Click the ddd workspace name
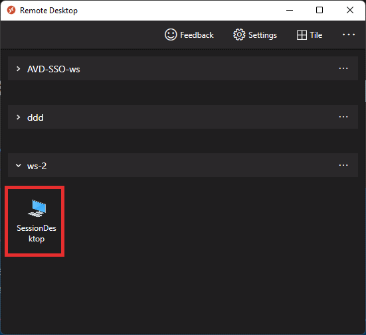Image resolution: width=366 pixels, height=335 pixels. [35, 117]
